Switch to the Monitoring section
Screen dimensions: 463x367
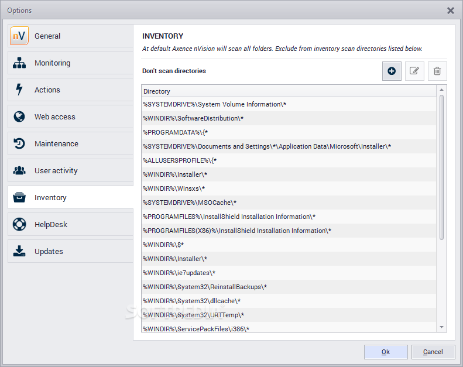tap(70, 63)
